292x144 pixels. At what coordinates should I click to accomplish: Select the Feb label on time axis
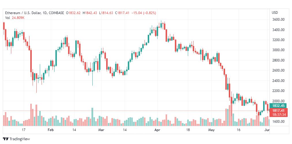[51, 130]
